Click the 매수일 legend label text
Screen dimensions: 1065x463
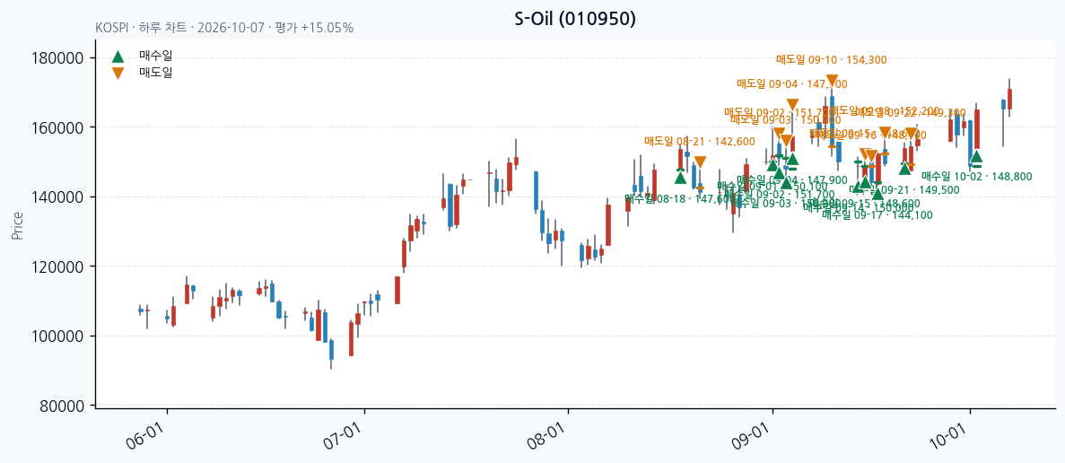(x=155, y=56)
